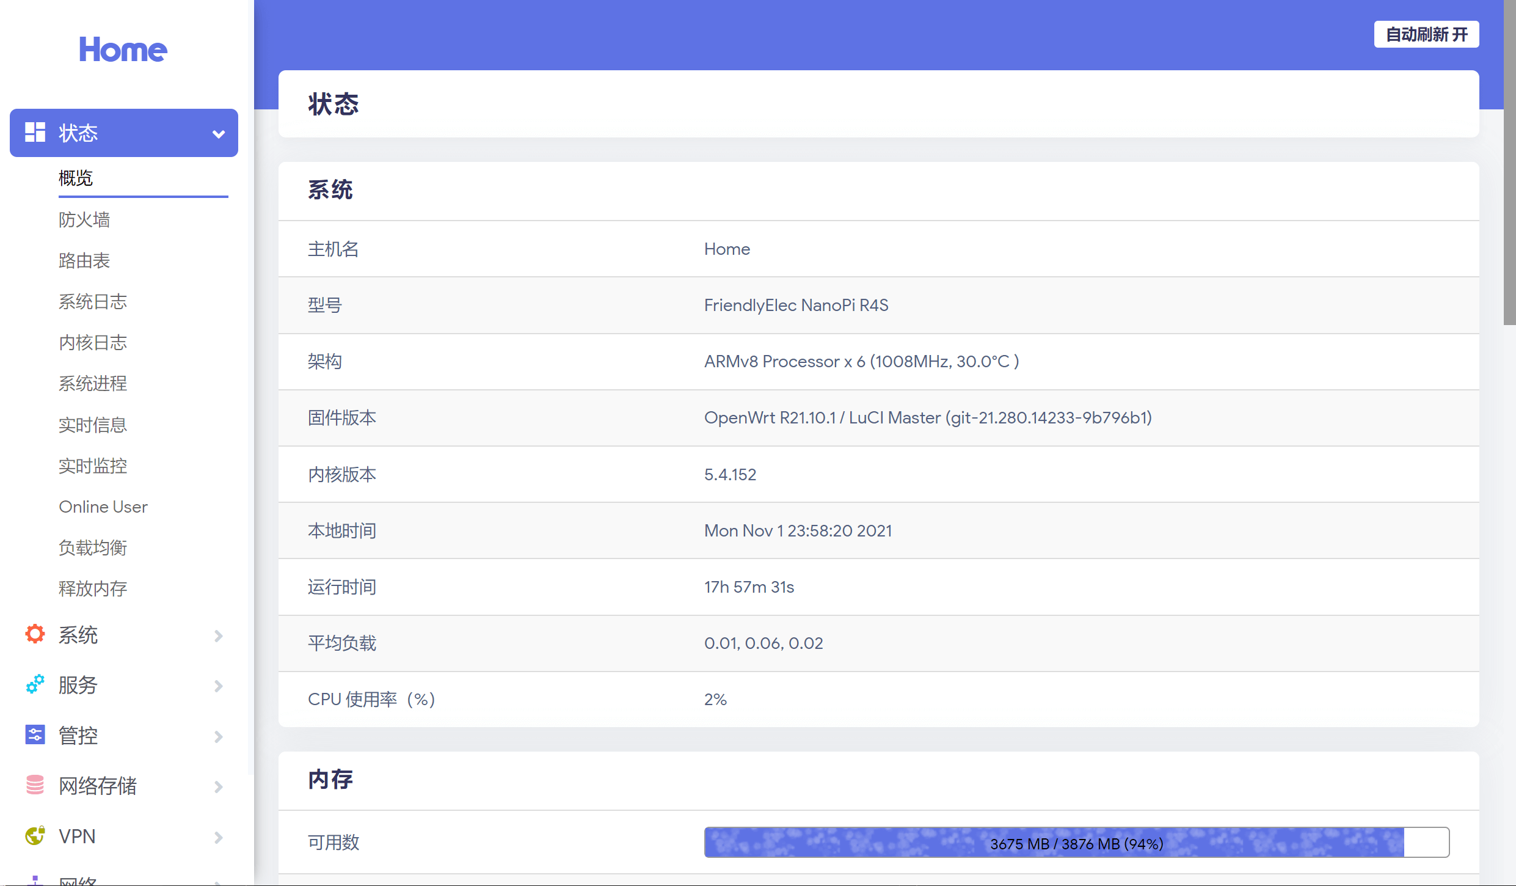Click the Home logo in sidebar
This screenshot has width=1516, height=886.
pyautogui.click(x=123, y=50)
